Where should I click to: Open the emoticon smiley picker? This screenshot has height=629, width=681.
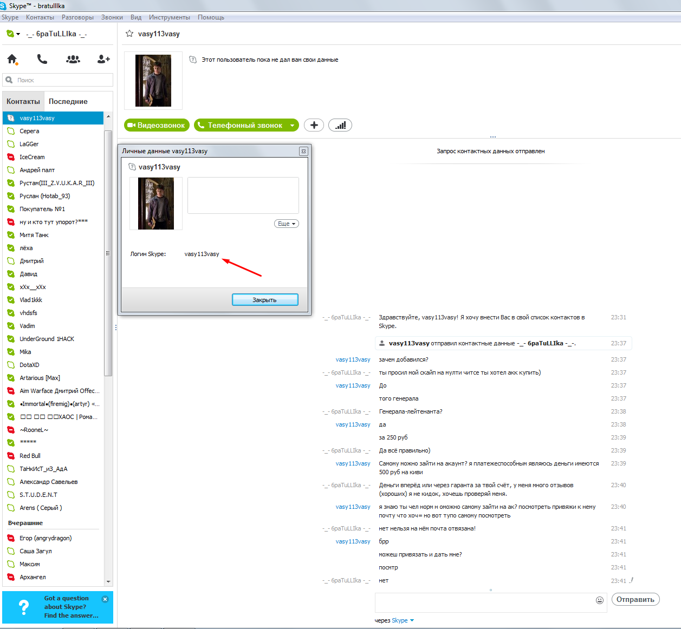click(600, 600)
